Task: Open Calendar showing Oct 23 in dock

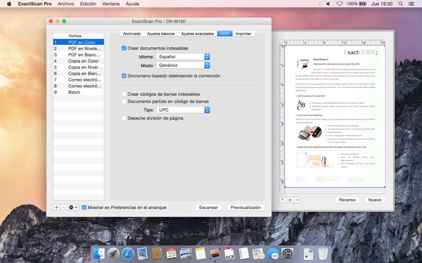Action: (x=171, y=254)
